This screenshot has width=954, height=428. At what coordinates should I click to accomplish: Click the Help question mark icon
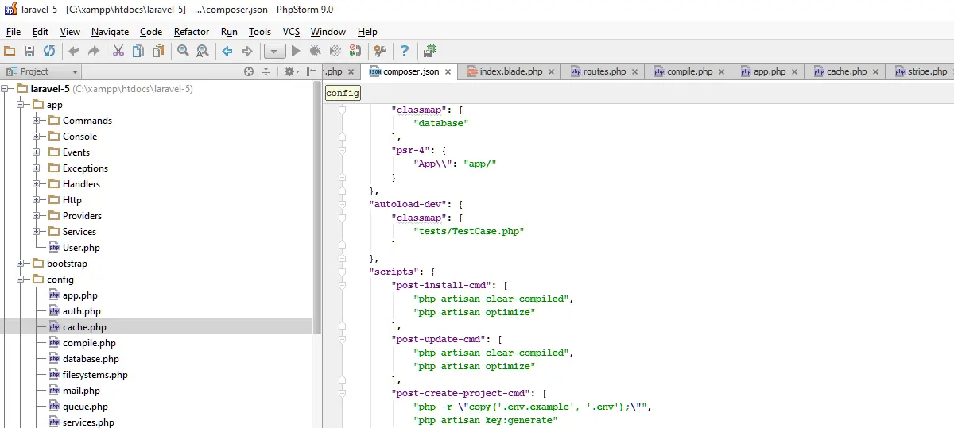(405, 51)
